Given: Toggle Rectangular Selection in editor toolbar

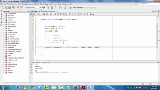Looking at the screenshot, I should pos(66,14).
